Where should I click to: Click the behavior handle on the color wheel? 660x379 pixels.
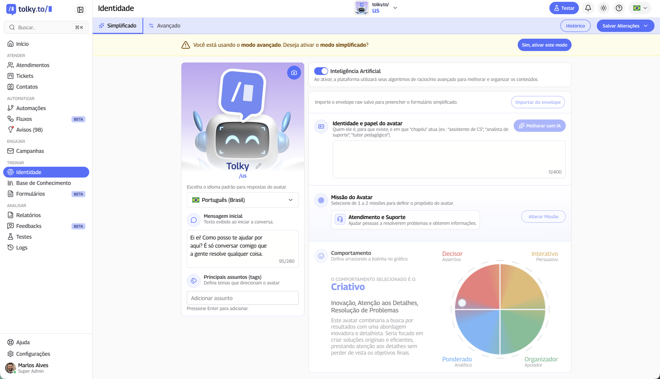click(462, 303)
